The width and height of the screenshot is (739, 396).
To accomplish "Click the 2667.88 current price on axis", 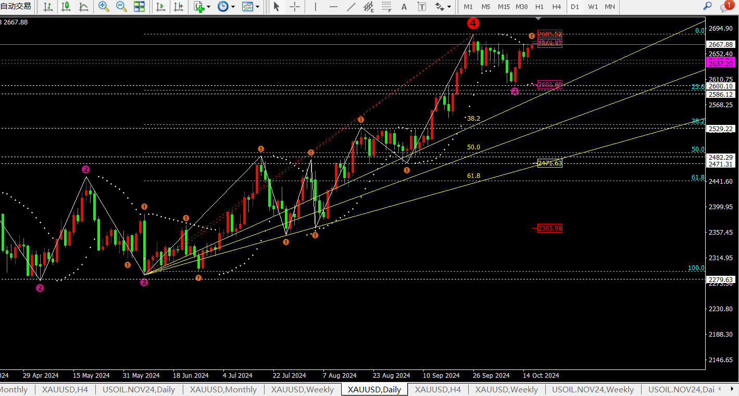I will [721, 45].
